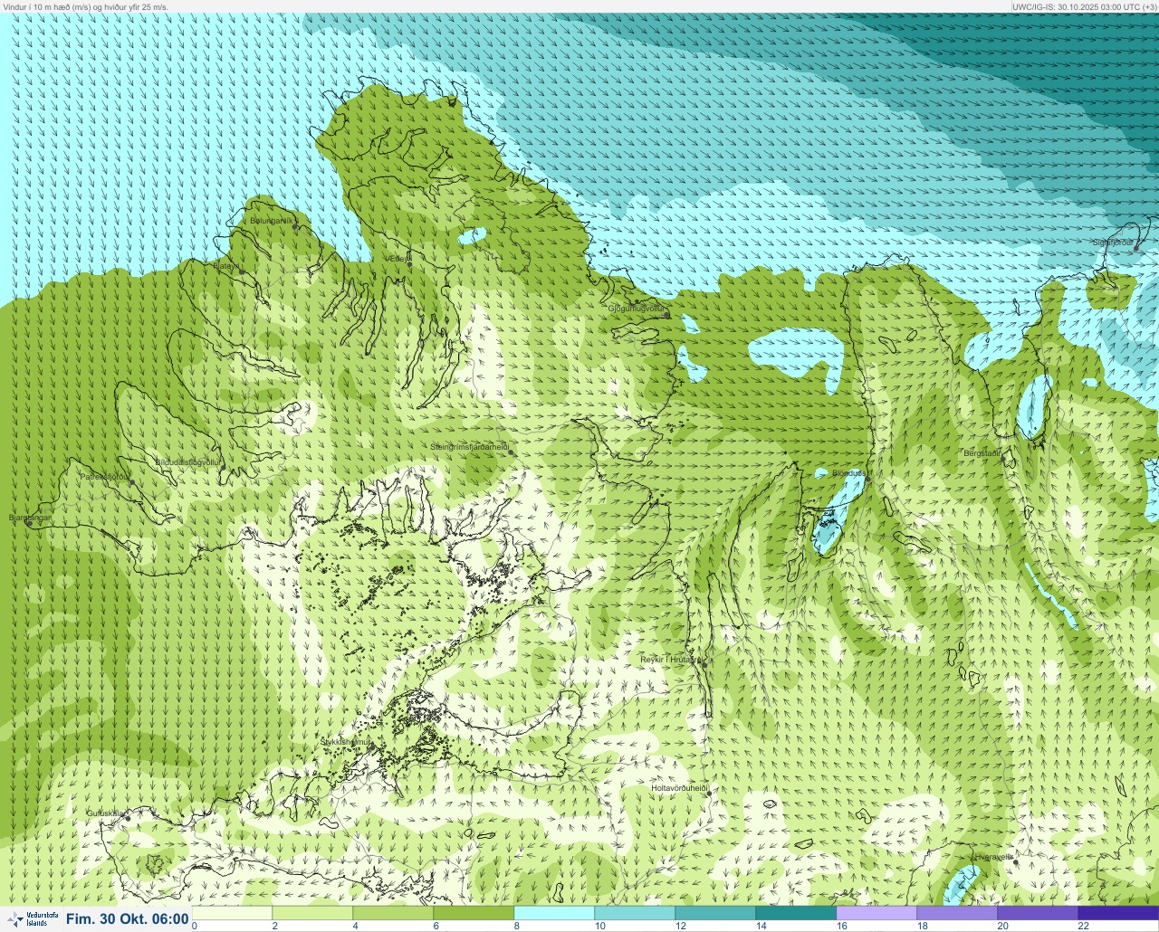Screen dimensions: 1159x932
Task: Select the 6–8 m/s dark green legend swatch
Action: [474, 913]
